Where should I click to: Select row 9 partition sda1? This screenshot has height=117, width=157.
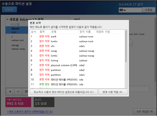pyautogui.click(x=77, y=75)
